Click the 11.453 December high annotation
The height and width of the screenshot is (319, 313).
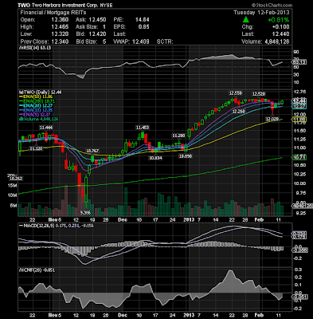pos(143,128)
